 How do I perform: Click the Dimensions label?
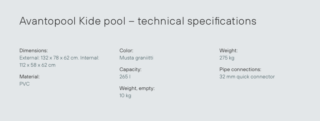point(33,51)
